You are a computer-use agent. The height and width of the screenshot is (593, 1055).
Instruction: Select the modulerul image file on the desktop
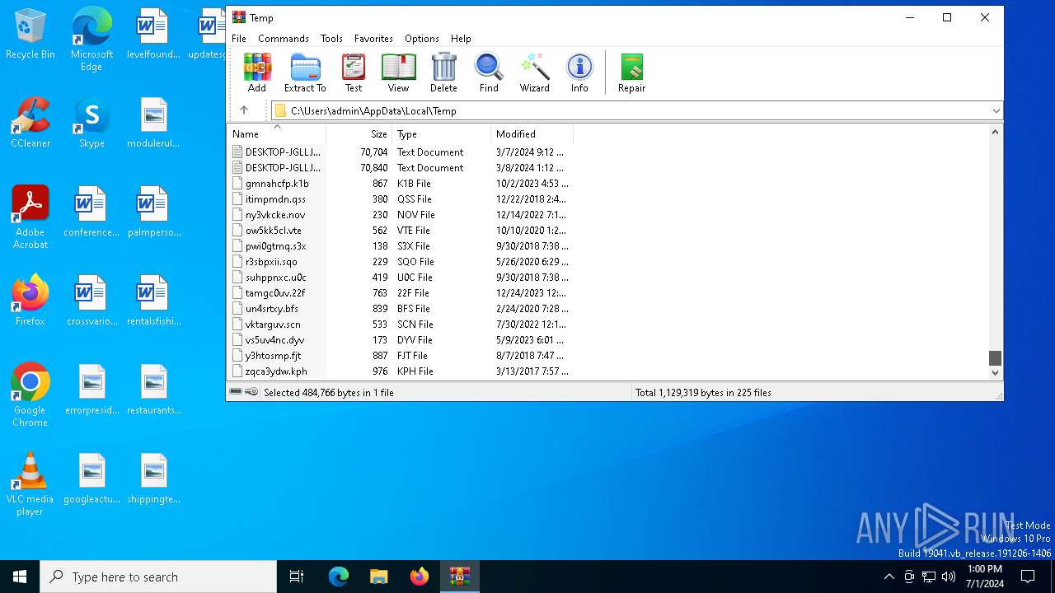(x=153, y=123)
